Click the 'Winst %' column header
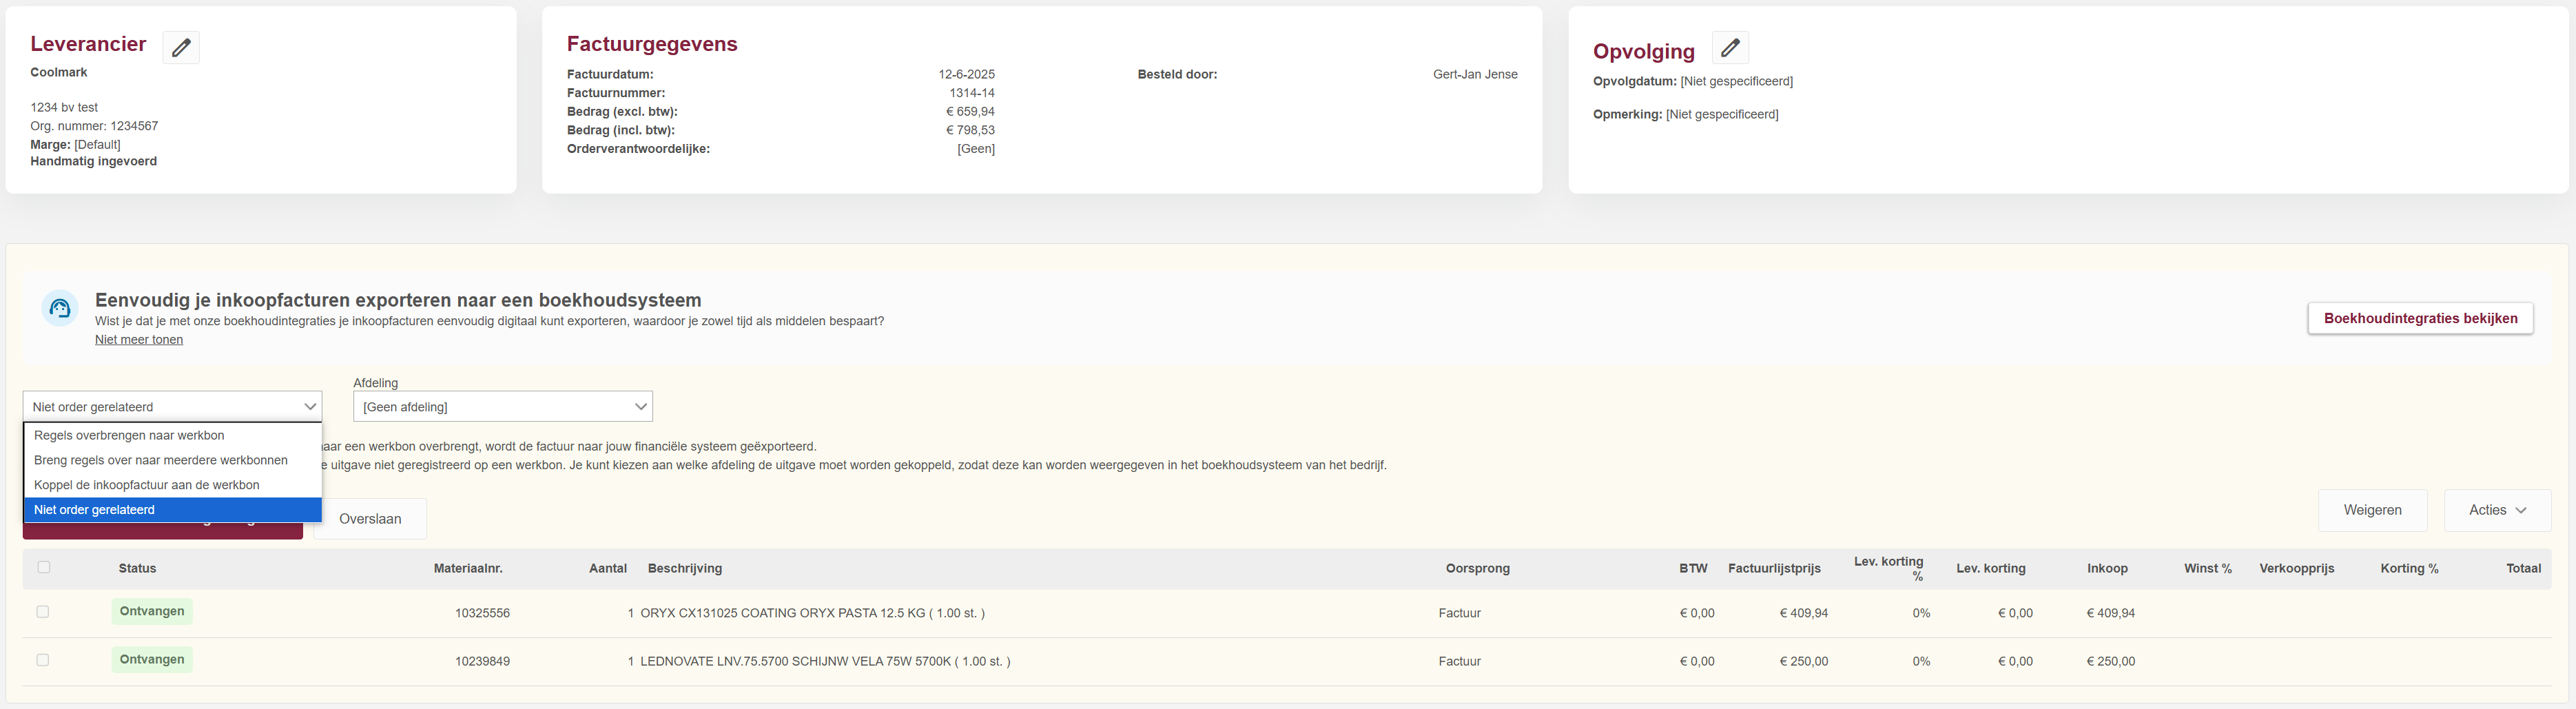This screenshot has width=2576, height=709. tap(2208, 568)
